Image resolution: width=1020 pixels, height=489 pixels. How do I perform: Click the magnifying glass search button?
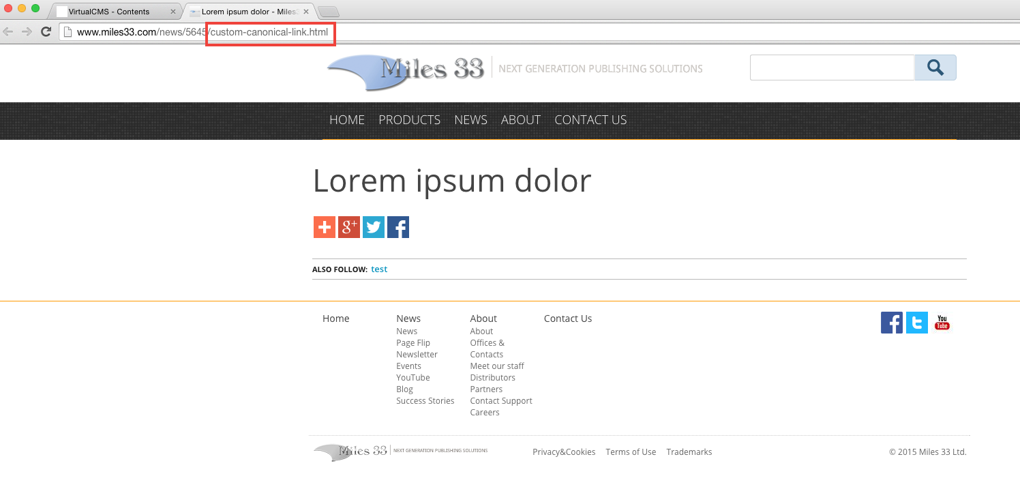935,68
